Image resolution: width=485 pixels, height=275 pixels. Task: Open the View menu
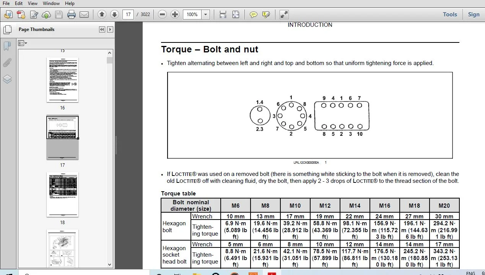tap(33, 3)
